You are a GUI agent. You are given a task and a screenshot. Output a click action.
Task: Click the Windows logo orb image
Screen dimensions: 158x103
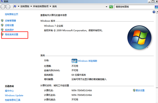pyautogui.click(x=139, y=37)
